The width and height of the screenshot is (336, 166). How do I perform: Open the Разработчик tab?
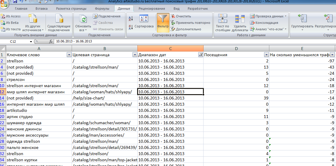tap(198, 9)
